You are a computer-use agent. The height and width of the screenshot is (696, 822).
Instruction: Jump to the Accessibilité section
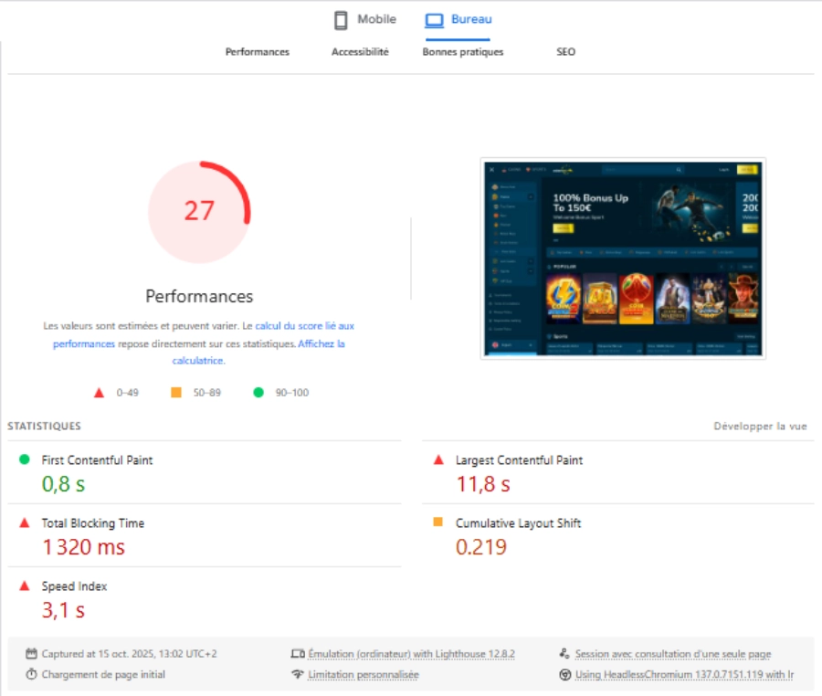click(x=360, y=52)
